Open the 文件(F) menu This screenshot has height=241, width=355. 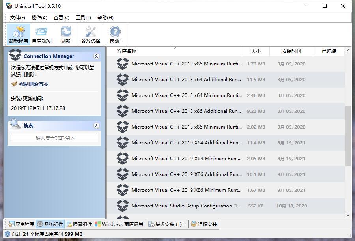coord(17,17)
